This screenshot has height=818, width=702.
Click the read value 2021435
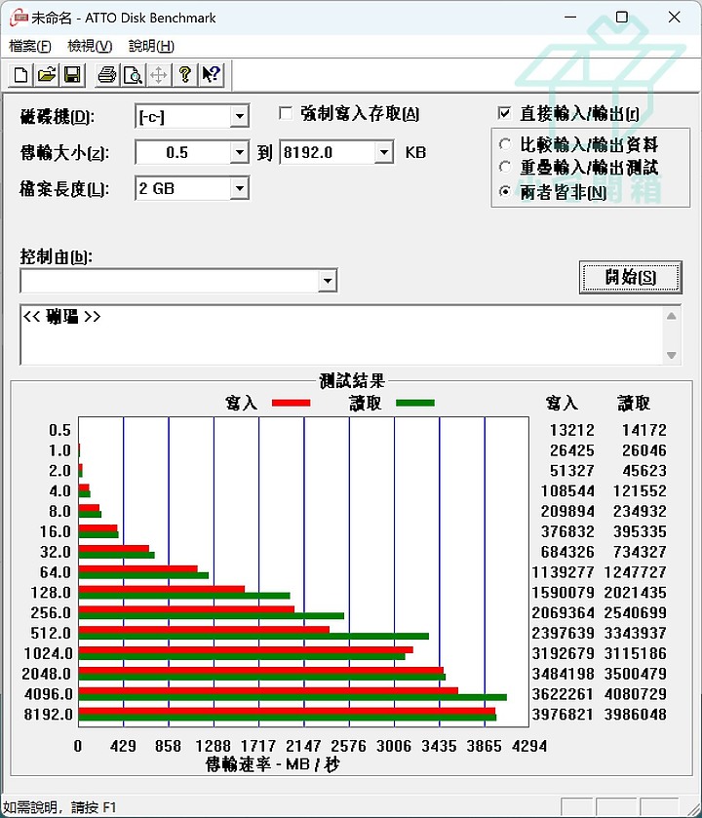636,592
